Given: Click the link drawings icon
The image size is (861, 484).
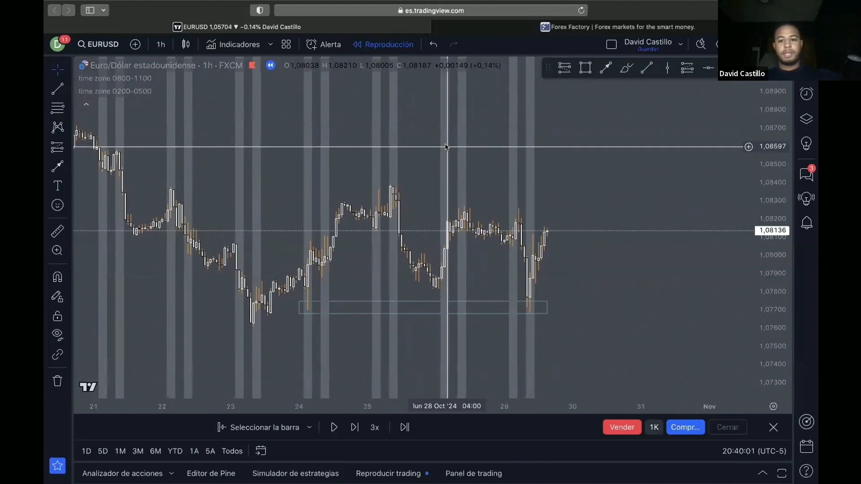Looking at the screenshot, I should click(57, 354).
